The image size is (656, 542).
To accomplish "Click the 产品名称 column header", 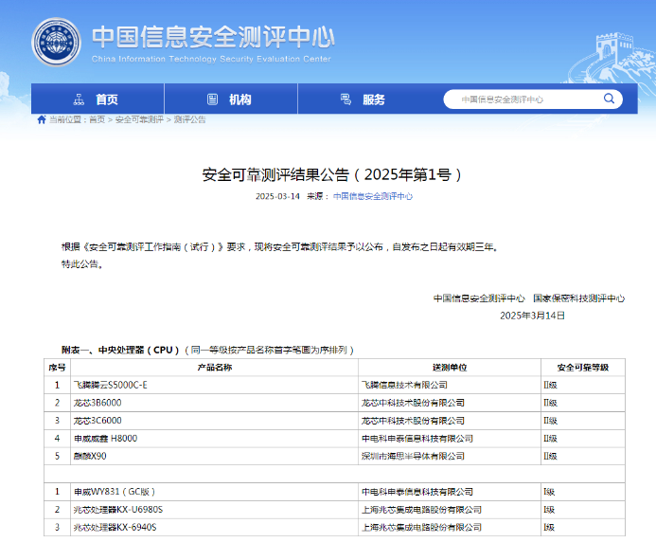I will coord(214,367).
